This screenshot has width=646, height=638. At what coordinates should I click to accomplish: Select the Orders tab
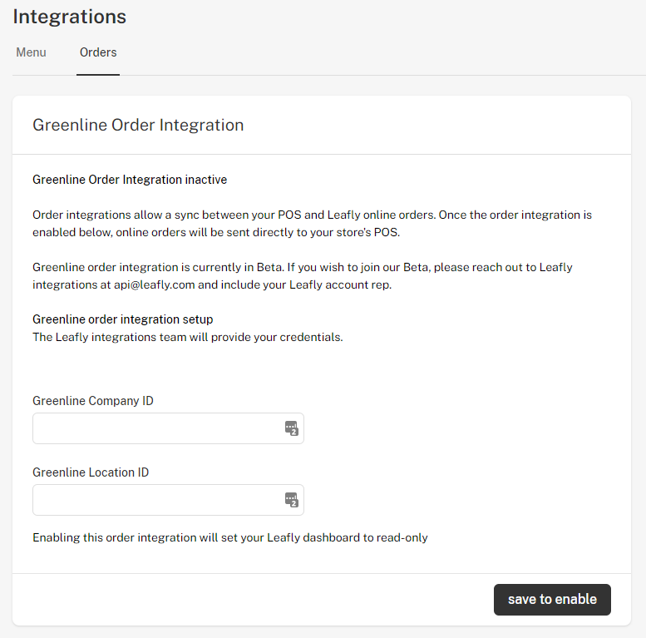[98, 52]
